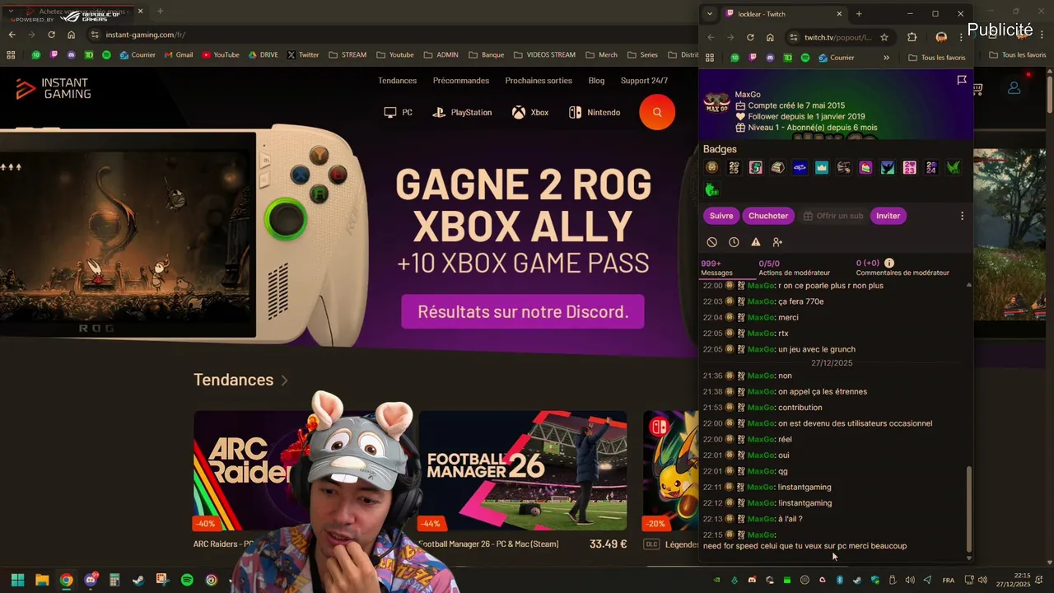This screenshot has width=1054, height=593.
Task: Open the extensions puzzle icon in Twitch window
Action: tap(912, 37)
